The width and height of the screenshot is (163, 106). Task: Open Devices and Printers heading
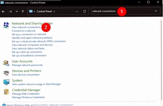pyautogui.click(x=27, y=71)
